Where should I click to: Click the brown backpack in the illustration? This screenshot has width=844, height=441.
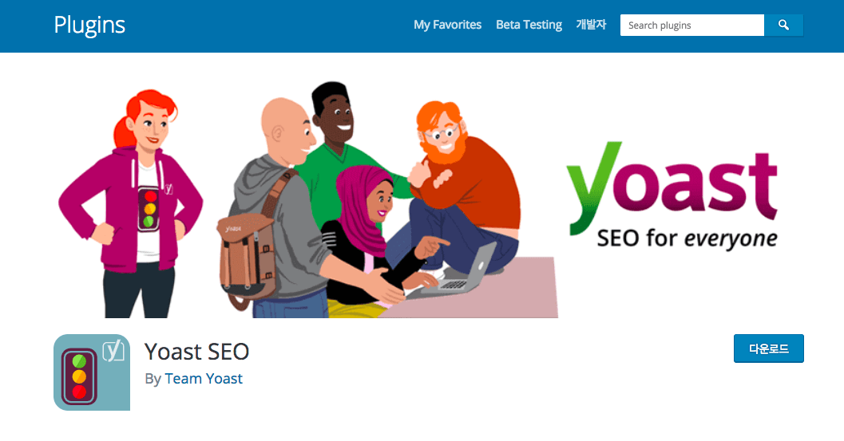click(x=247, y=253)
